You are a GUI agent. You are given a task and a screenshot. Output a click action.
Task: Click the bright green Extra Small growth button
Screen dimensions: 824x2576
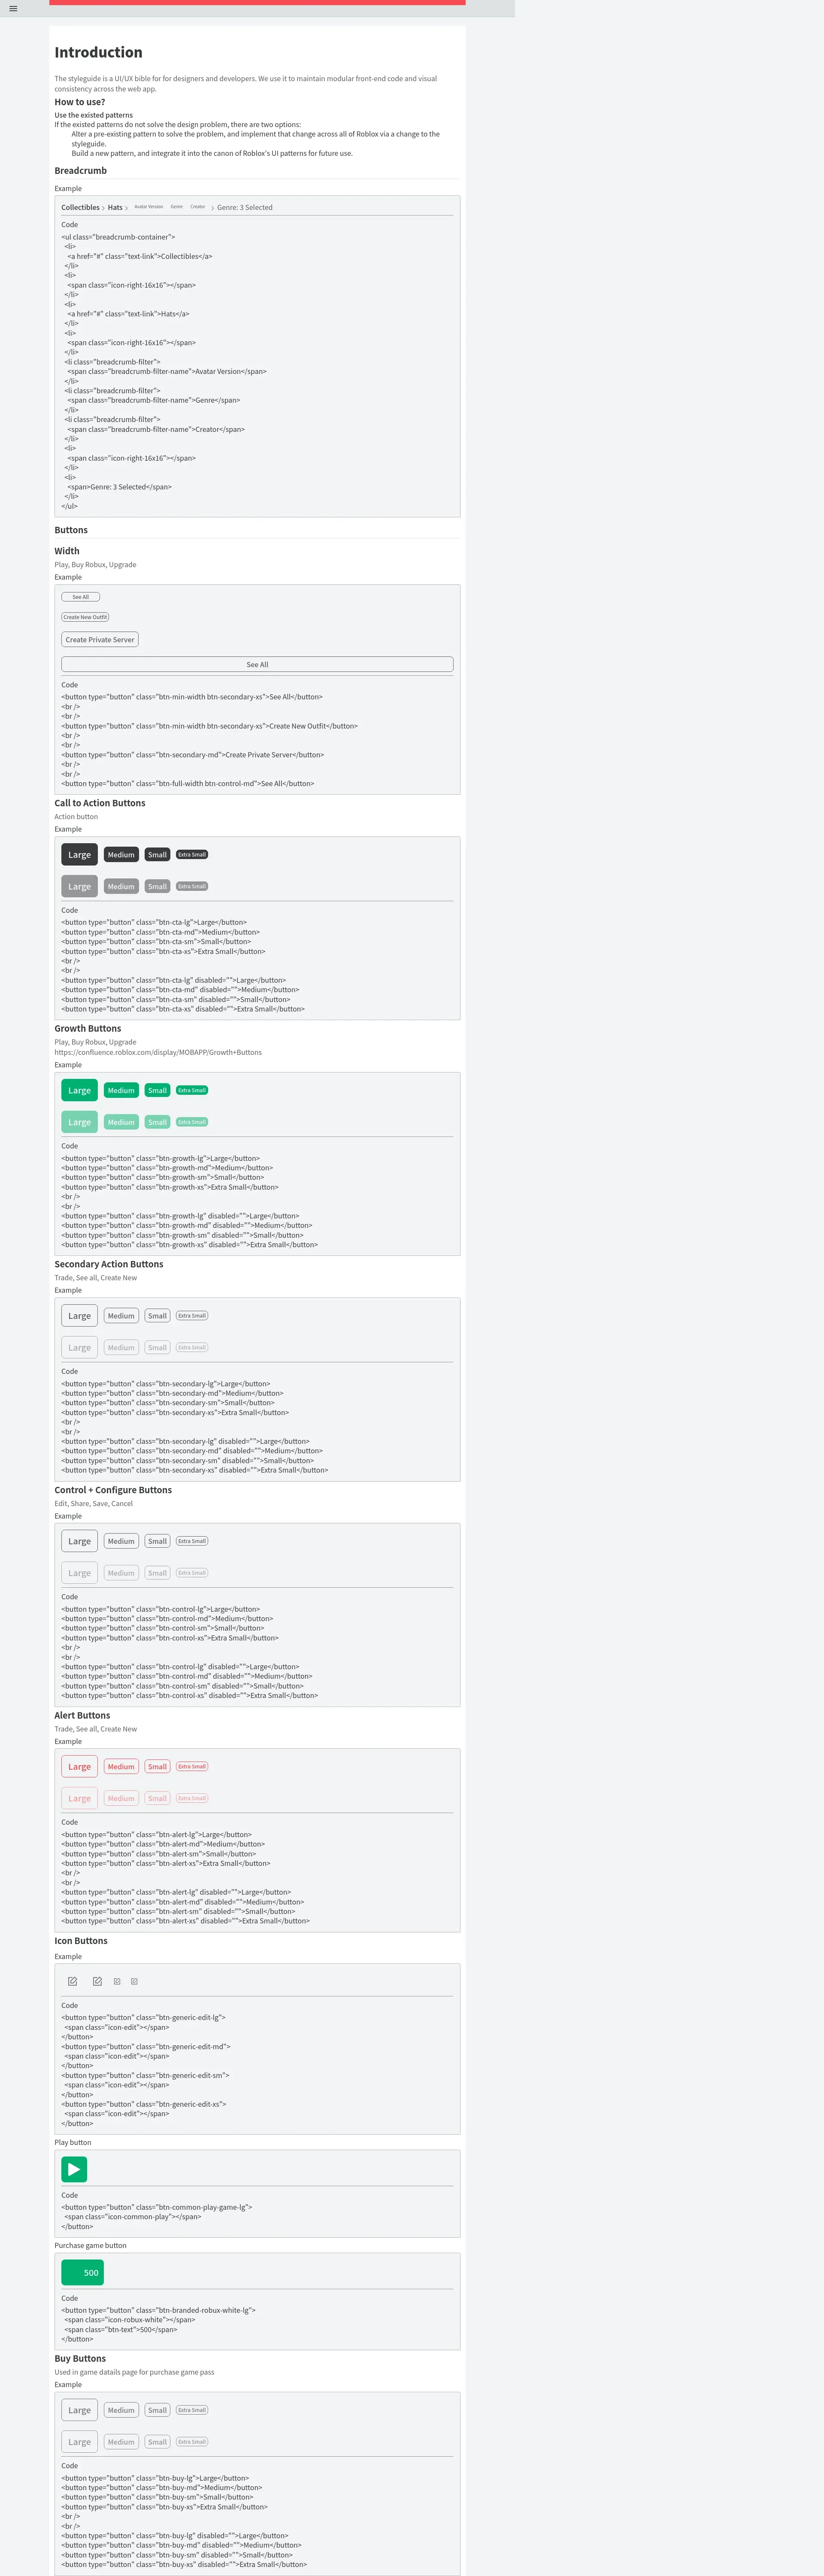[192, 1090]
